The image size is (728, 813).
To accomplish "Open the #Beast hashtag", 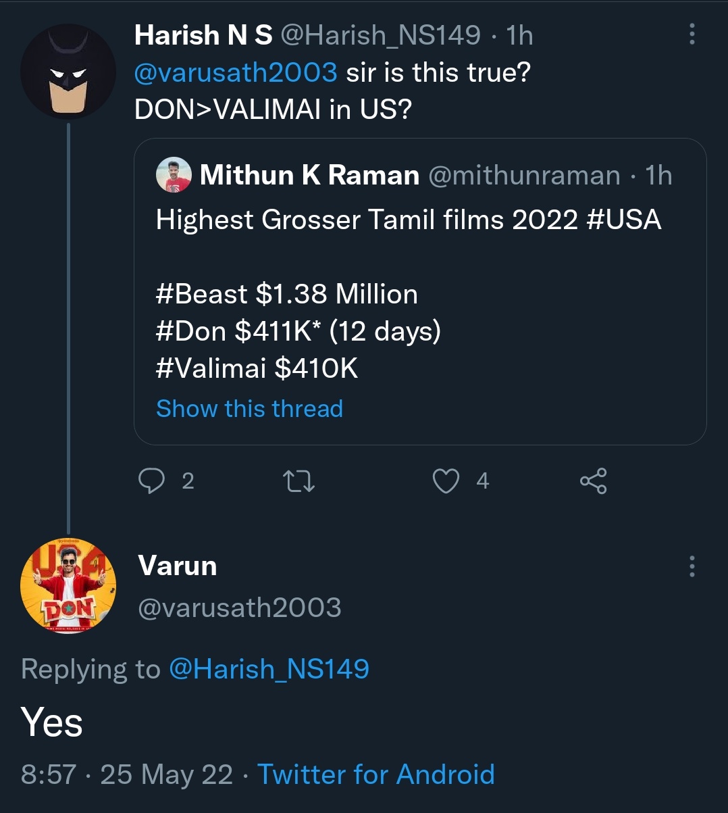I will click(x=201, y=294).
